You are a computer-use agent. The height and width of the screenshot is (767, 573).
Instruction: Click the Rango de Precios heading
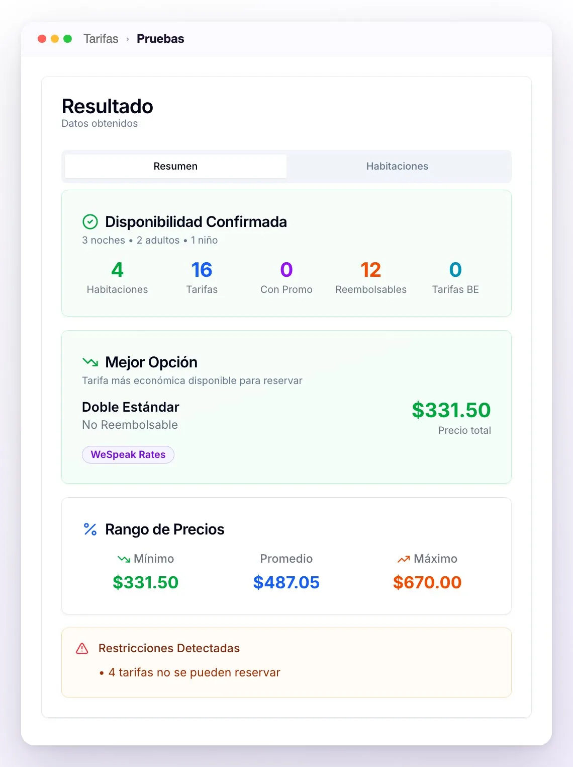(x=165, y=529)
